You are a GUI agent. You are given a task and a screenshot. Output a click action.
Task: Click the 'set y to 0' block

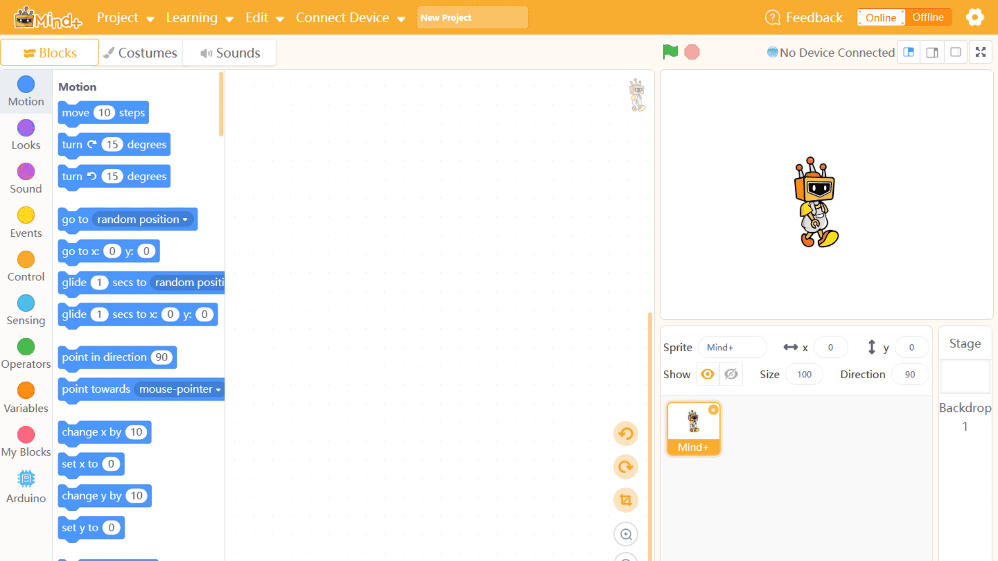point(91,528)
